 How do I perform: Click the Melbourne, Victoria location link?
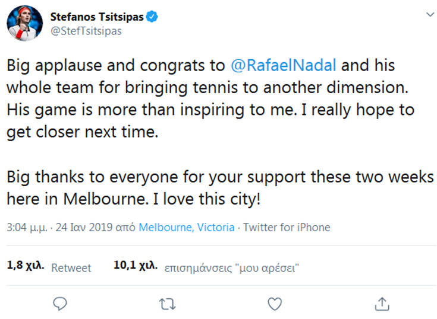pos(187,227)
